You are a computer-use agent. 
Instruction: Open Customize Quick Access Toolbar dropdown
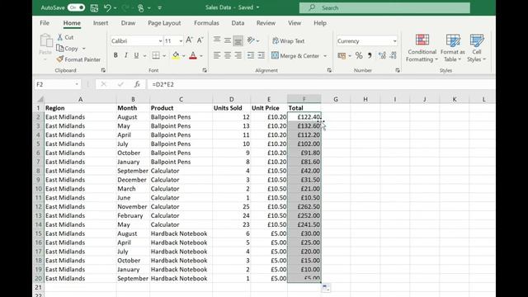159,7
